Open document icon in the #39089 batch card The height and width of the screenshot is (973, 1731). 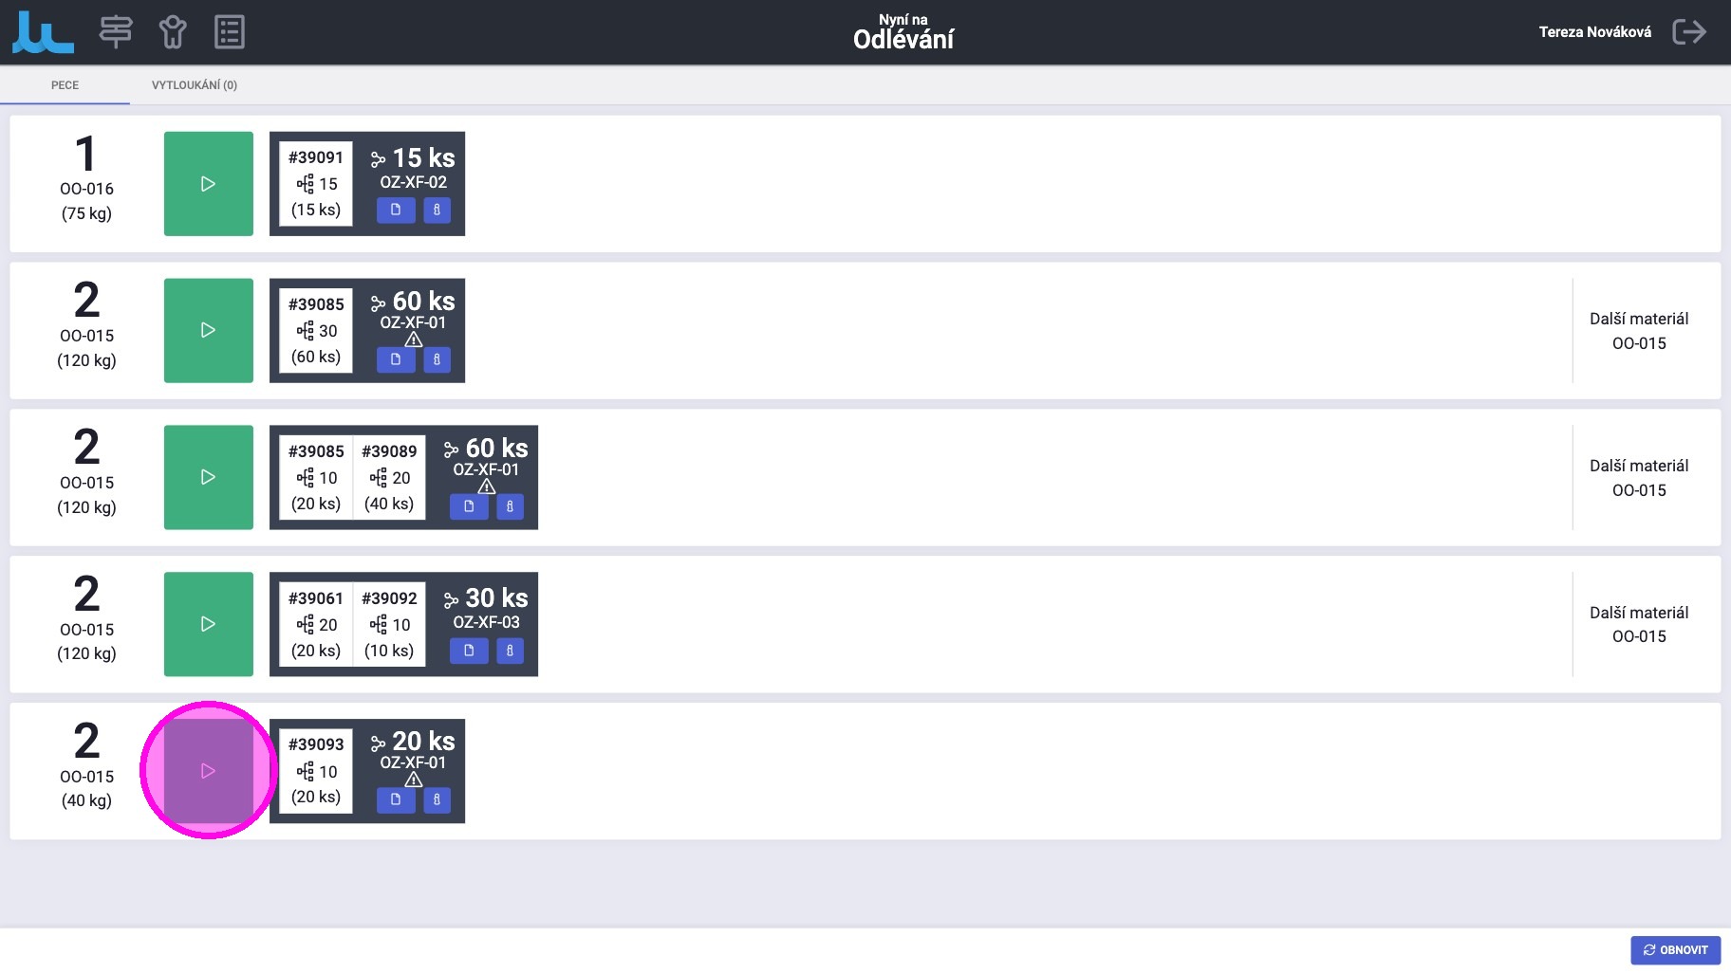469,506
